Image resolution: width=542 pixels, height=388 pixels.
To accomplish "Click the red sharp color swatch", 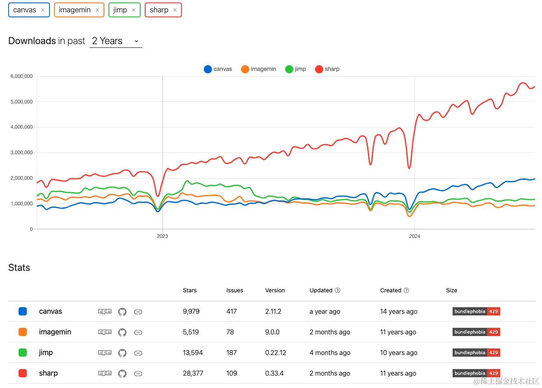I will (x=23, y=373).
